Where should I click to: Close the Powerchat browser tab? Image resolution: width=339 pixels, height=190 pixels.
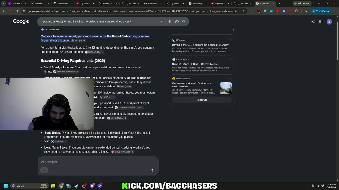tap(71, 4)
